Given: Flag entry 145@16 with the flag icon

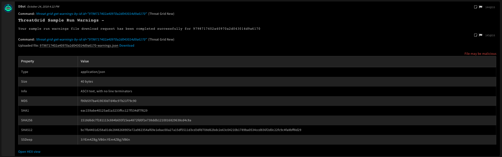Looking at the screenshot, I should point(481,35).
